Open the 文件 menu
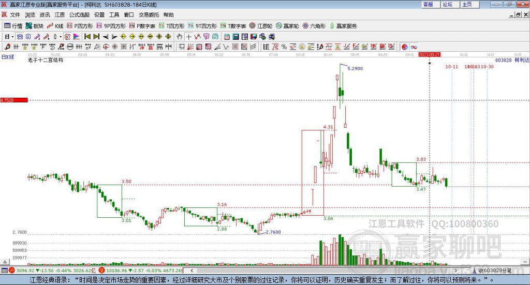530x285 pixels. click(x=15, y=15)
